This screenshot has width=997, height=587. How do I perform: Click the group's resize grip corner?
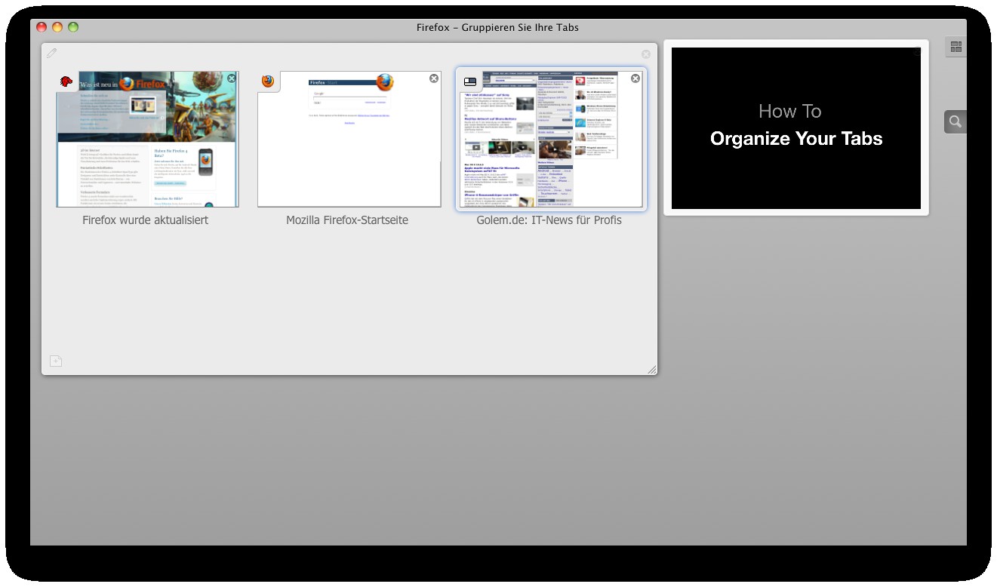(651, 369)
